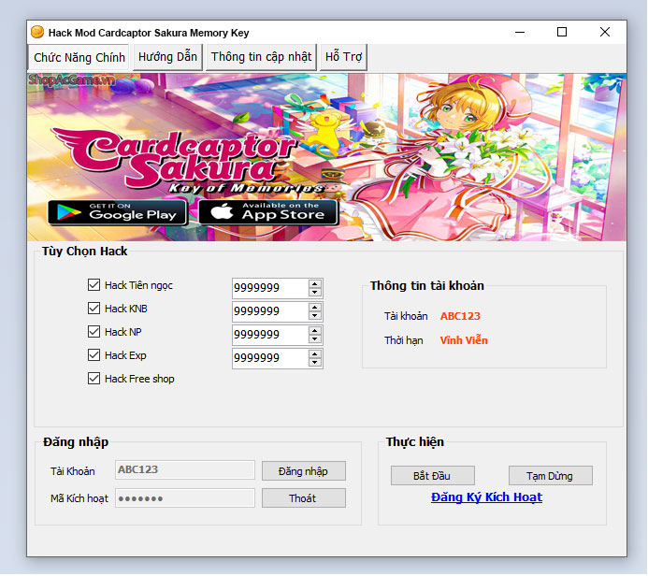Pause with the Tạm Dừng button
The image size is (648, 576).
coord(551,476)
